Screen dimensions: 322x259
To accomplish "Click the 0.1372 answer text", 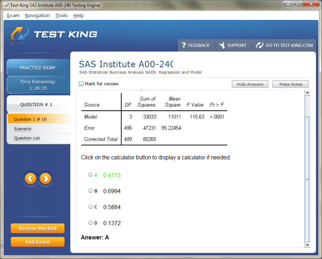I will click(x=112, y=223).
